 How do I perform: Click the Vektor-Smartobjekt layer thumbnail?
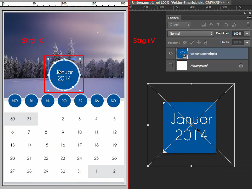click(181, 54)
